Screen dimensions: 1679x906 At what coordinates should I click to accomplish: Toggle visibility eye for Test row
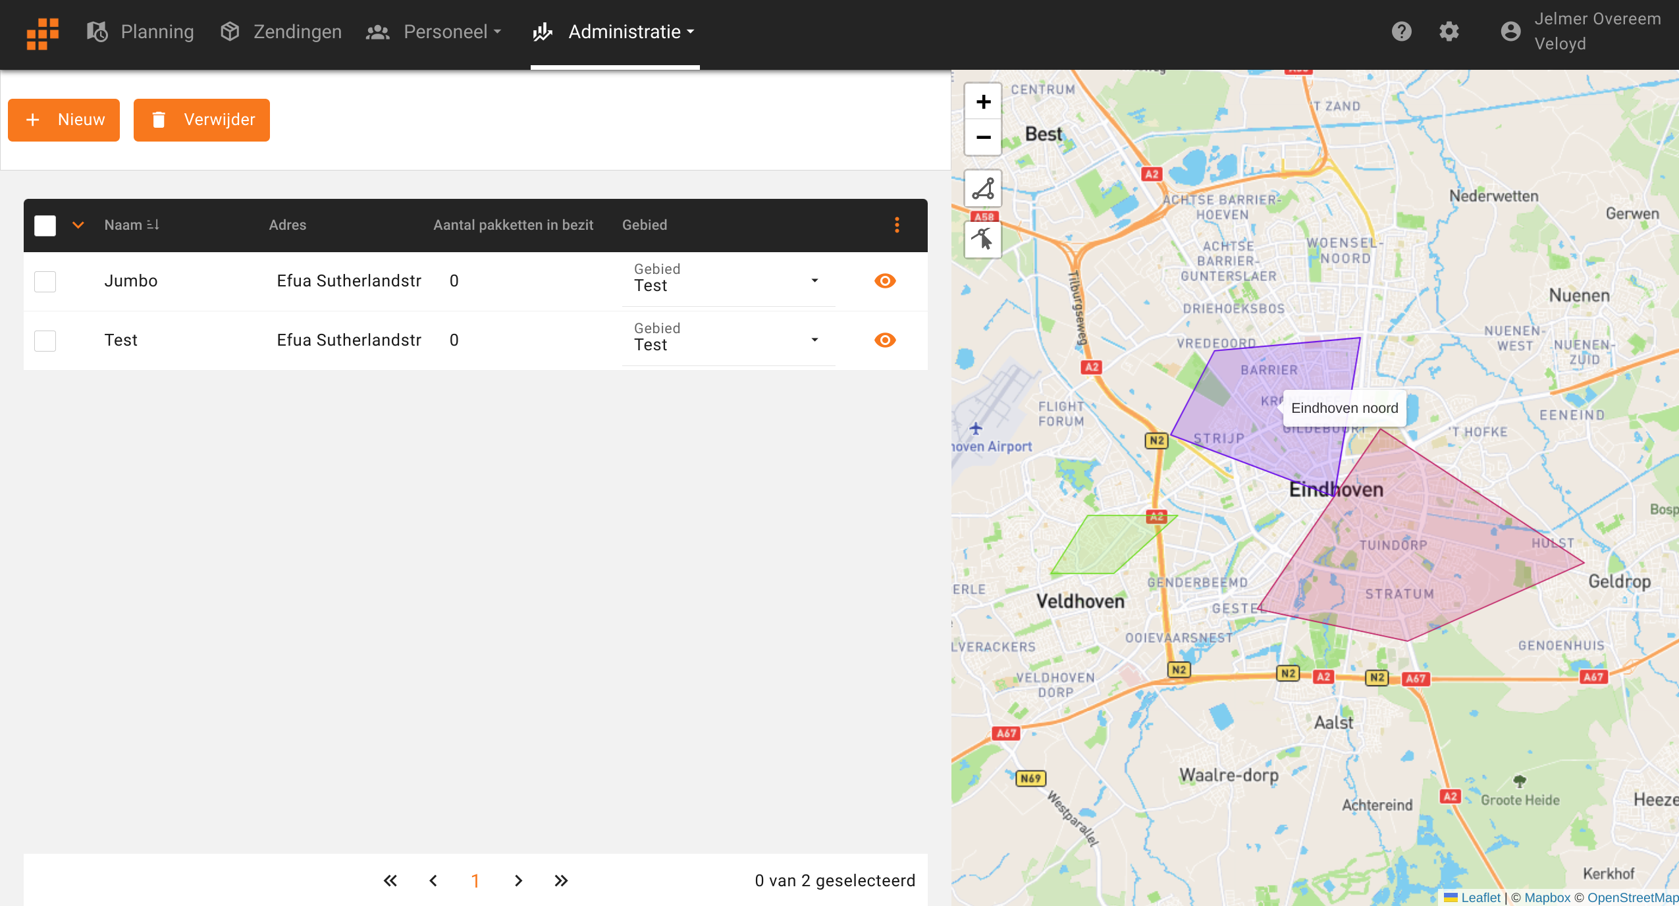pos(885,340)
